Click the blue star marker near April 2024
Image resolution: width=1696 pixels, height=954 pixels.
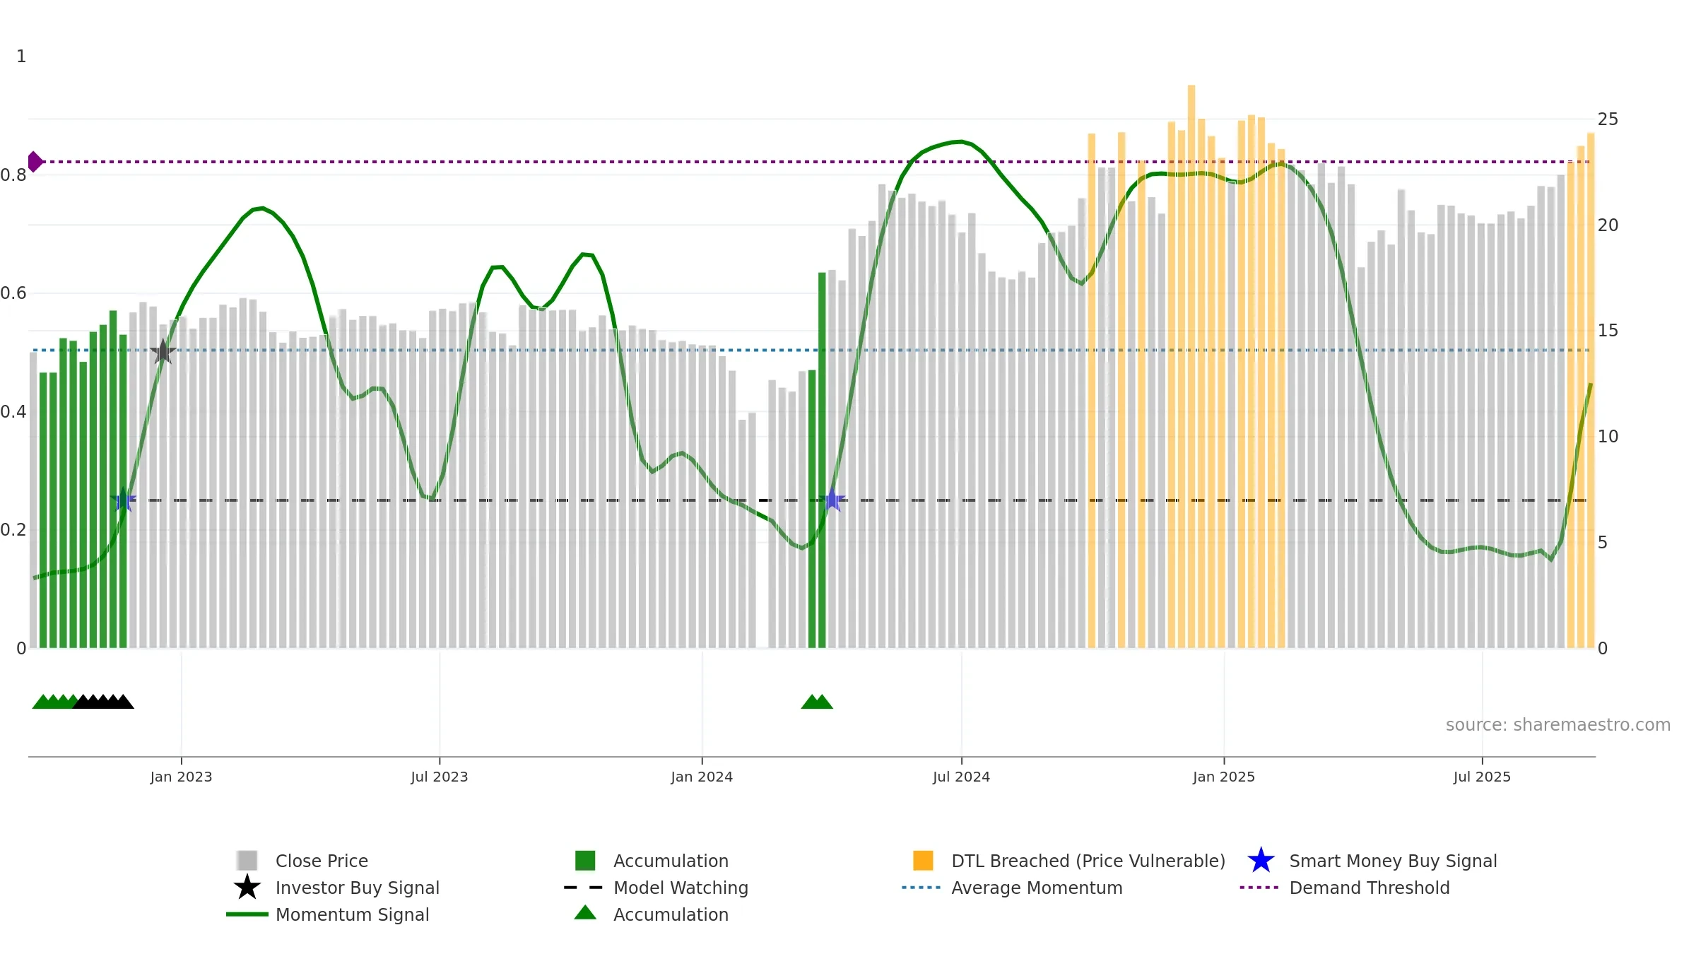[x=832, y=500]
